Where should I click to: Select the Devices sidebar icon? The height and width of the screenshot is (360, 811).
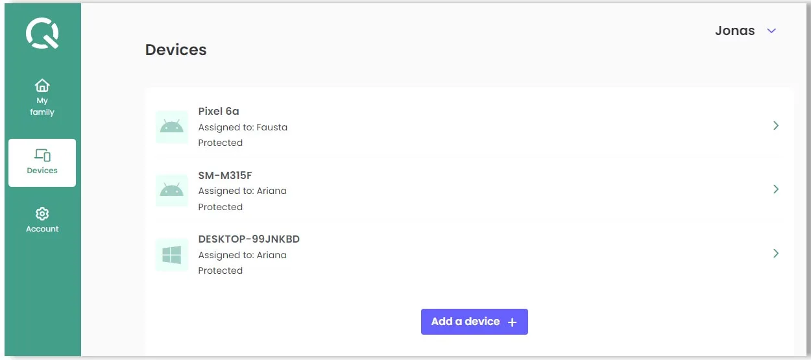click(42, 155)
